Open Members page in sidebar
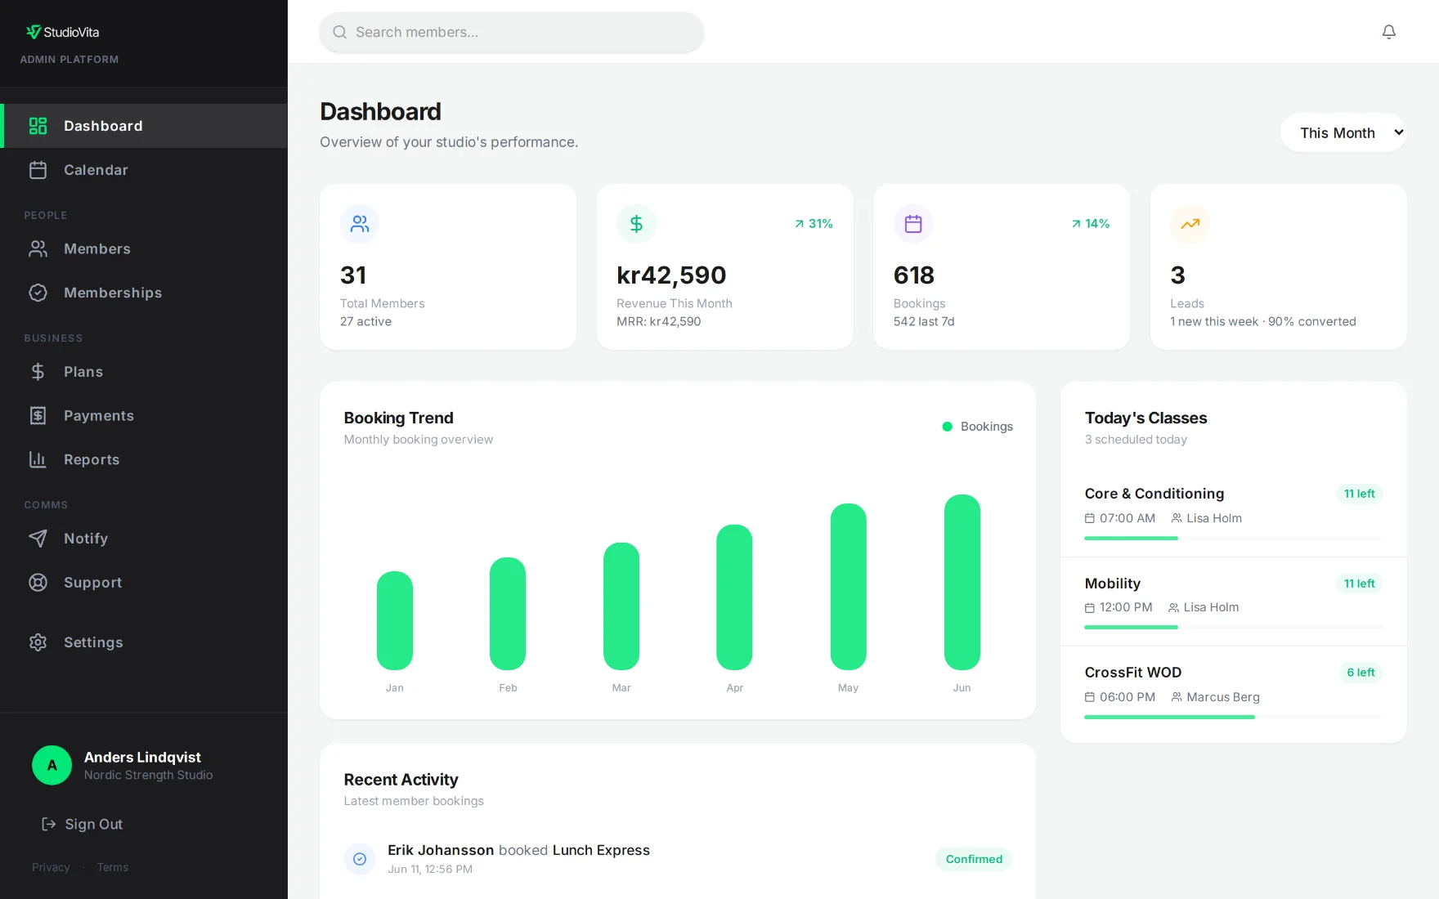 pyautogui.click(x=144, y=248)
